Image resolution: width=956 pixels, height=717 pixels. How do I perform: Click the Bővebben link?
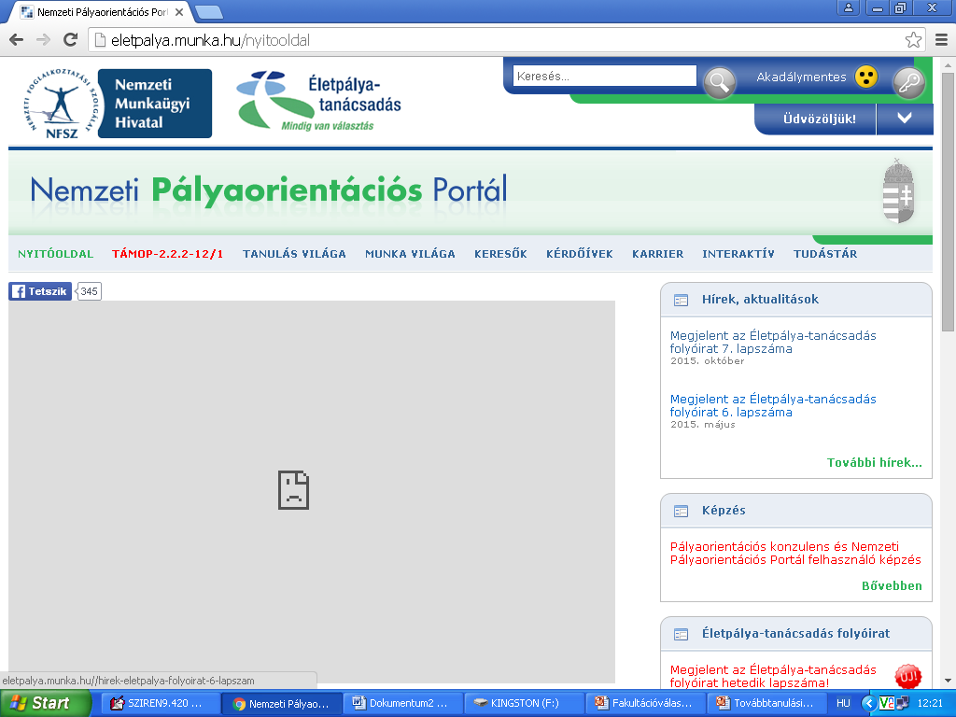click(x=892, y=586)
